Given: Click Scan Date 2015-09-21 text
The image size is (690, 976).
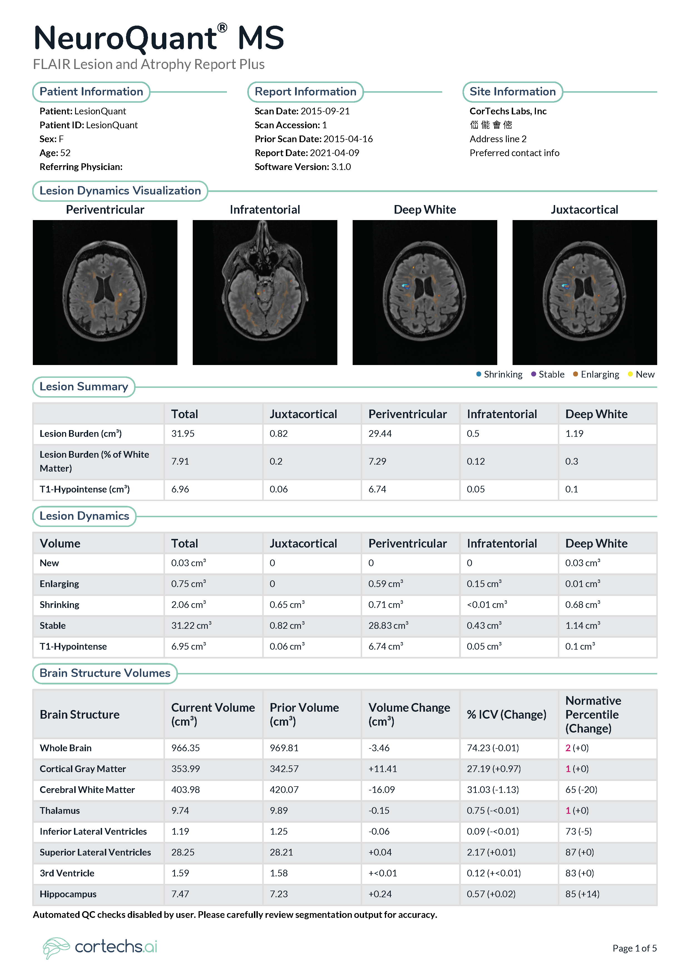Looking at the screenshot, I should pos(302,111).
